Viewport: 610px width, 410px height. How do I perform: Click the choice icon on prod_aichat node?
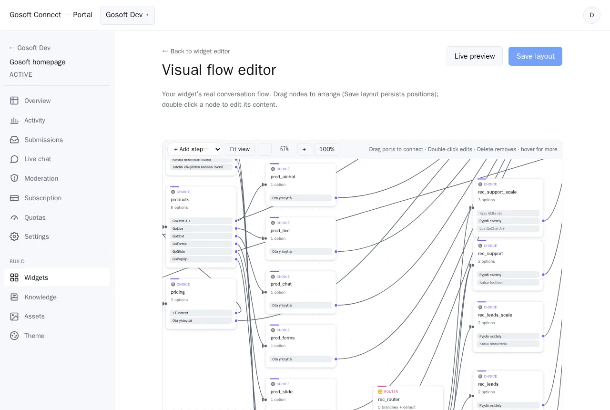click(x=273, y=169)
